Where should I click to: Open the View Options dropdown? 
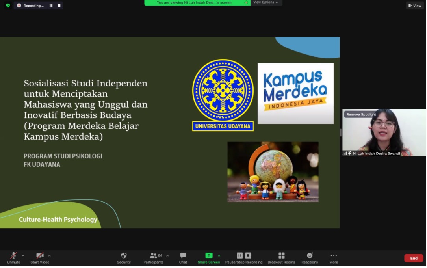click(x=266, y=2)
